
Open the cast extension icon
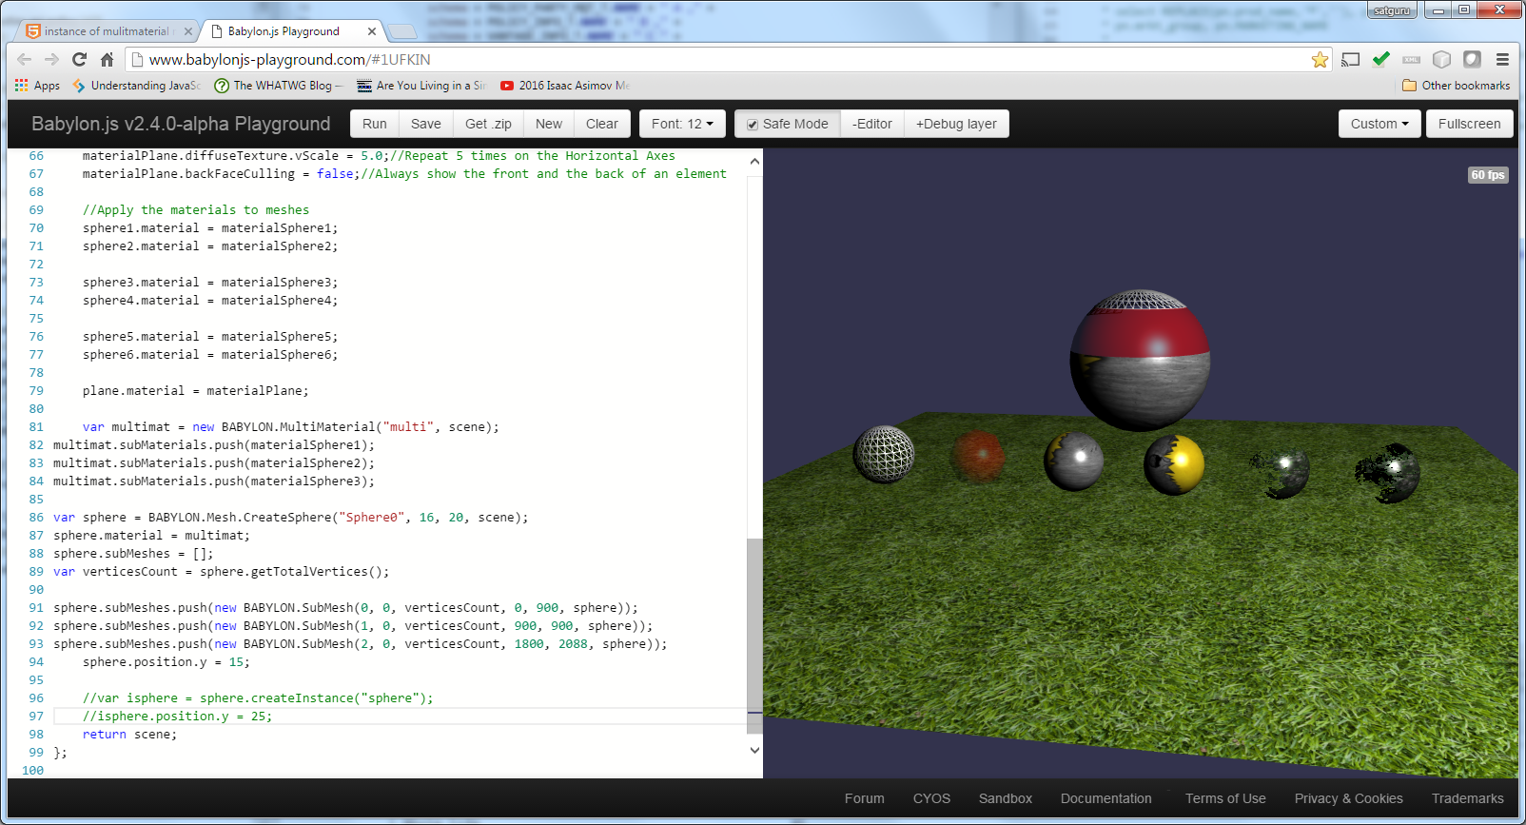pos(1350,60)
